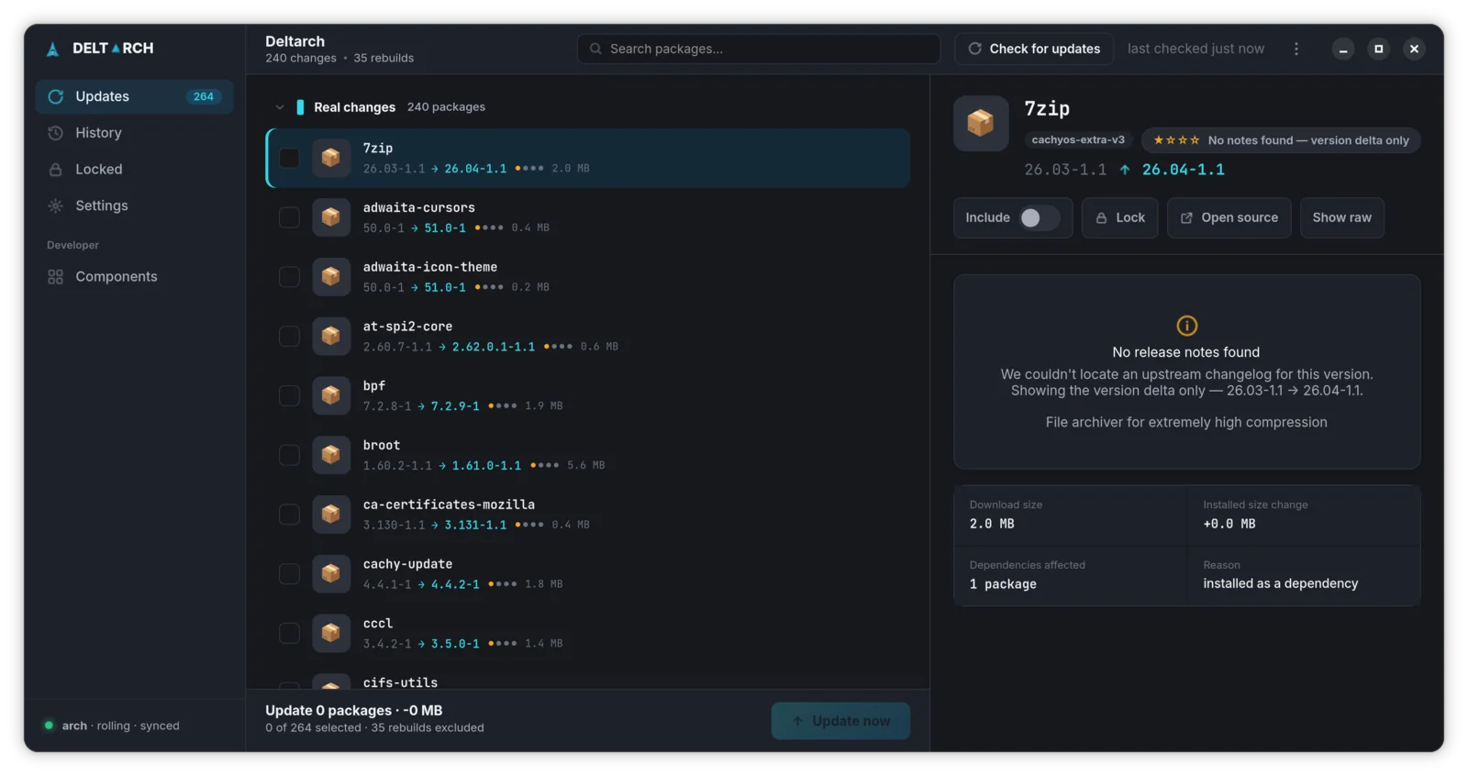Click the 7zip package box icon in list
Viewport: 1468px width, 776px height.
(x=331, y=158)
